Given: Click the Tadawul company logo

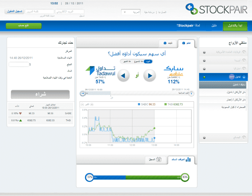Looking at the screenshot, I should pos(100,70).
